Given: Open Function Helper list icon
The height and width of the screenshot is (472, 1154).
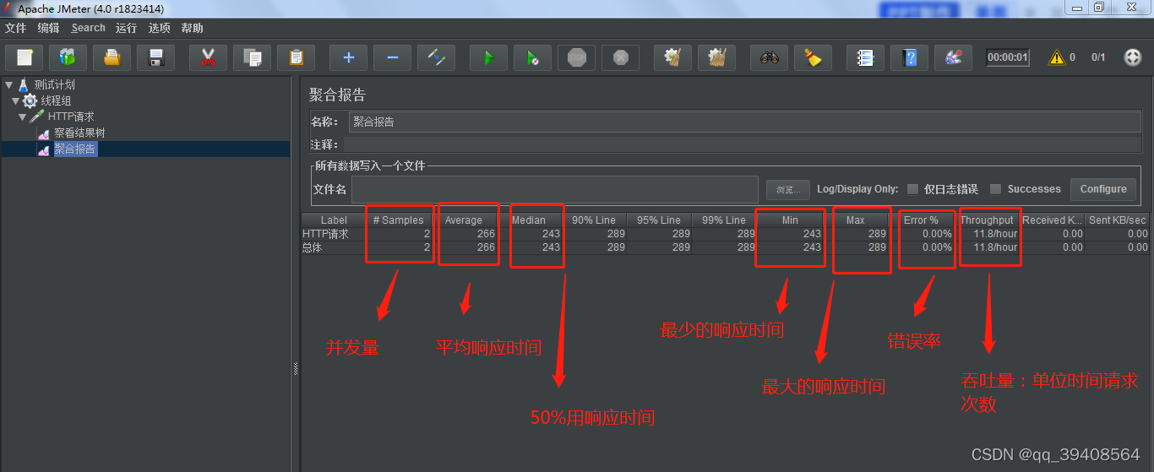Looking at the screenshot, I should tap(865, 57).
